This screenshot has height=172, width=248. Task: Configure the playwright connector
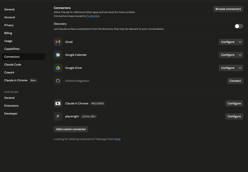point(234,116)
